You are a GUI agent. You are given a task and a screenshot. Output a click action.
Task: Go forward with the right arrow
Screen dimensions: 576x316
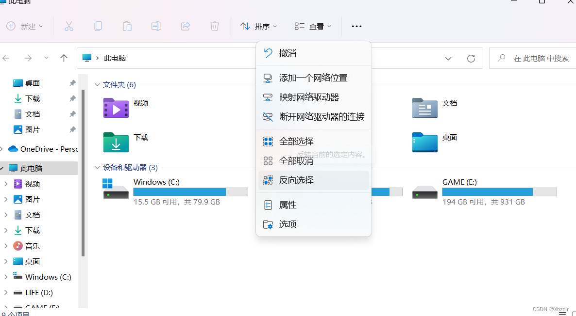28,58
